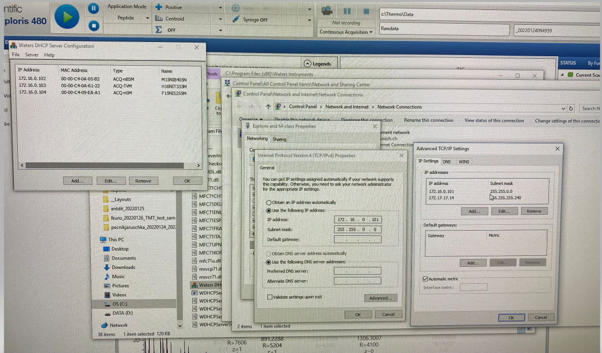Click the sigma averaging OFF icon
602x353 pixels.
[x=158, y=29]
